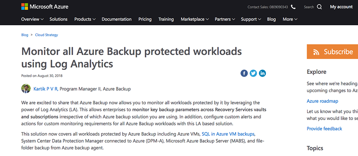Share the post on Twitter
The height and width of the screenshot is (156, 358).
(253, 73)
